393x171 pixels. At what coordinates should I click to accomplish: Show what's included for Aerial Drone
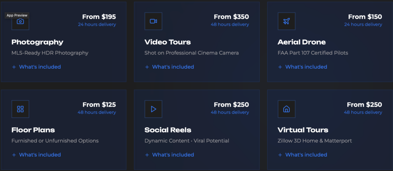tap(302, 67)
